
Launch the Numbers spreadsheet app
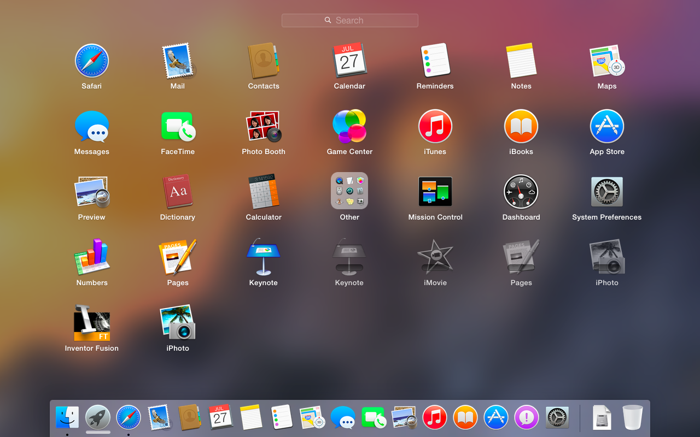click(92, 257)
